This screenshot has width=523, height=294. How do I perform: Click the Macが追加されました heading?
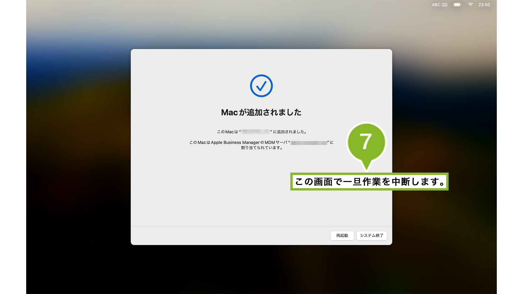[x=261, y=112]
